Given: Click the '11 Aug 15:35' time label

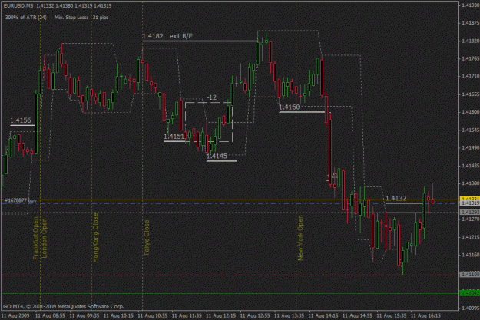Looking at the screenshot, I should click(392, 315).
